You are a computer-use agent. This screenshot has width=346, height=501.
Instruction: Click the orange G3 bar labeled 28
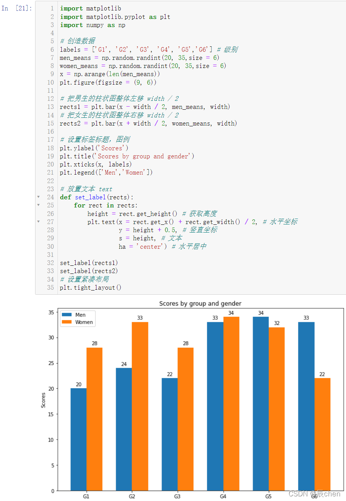tap(185, 419)
